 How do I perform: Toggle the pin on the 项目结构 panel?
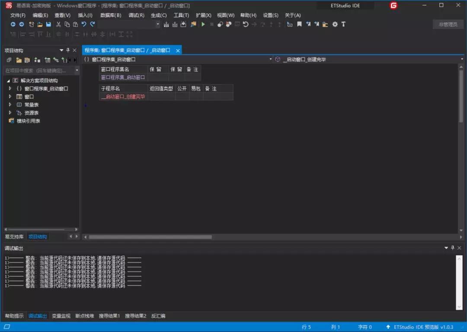pos(67,50)
